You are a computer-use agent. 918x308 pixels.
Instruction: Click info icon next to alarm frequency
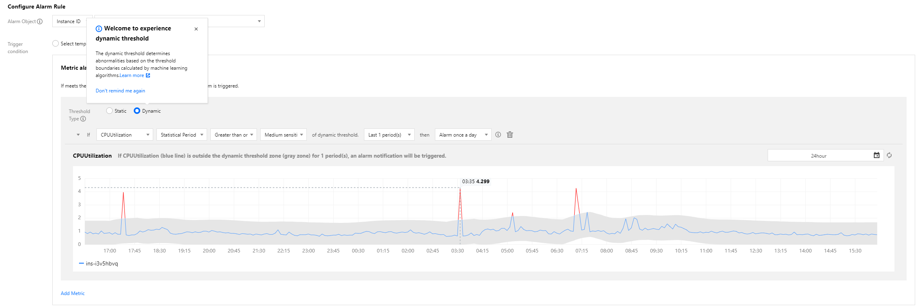click(498, 135)
